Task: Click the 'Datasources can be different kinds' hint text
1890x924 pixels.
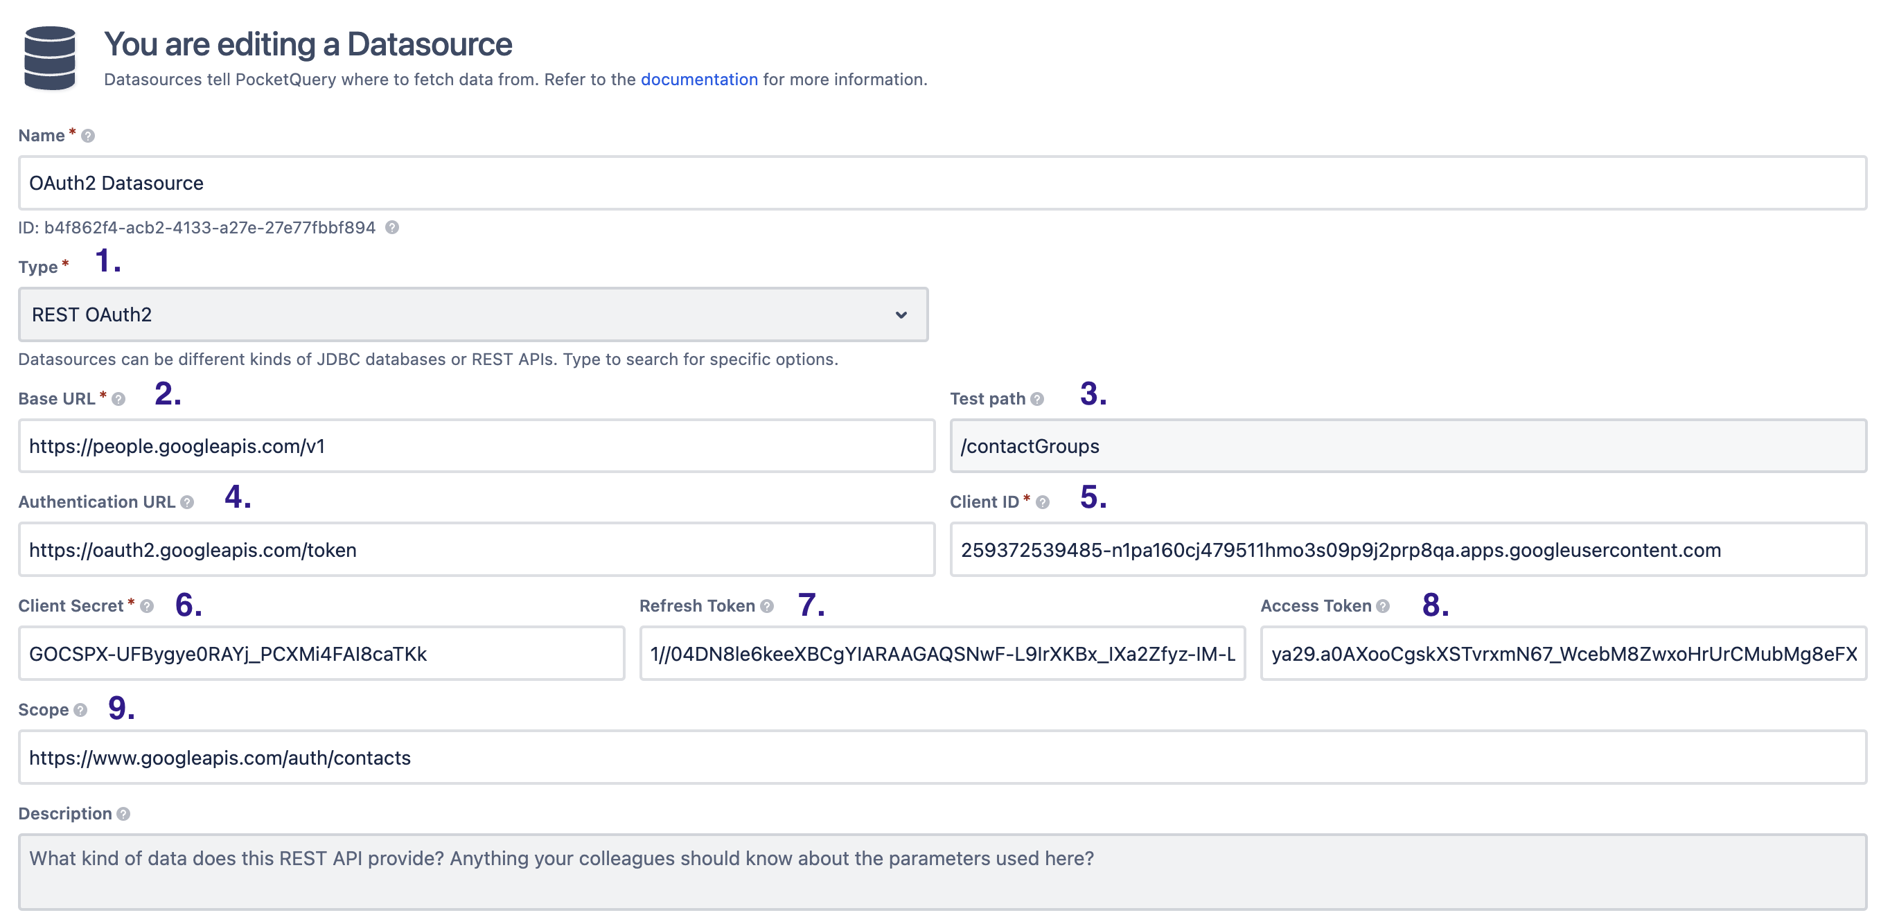Action: (428, 359)
